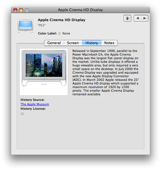
Task: Select the History tab
Action: coord(92,43)
